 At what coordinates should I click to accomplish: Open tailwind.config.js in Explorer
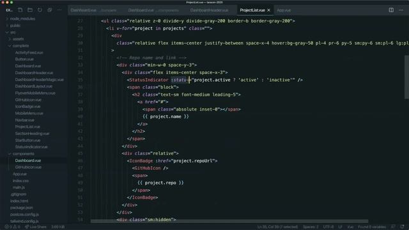click(24, 221)
